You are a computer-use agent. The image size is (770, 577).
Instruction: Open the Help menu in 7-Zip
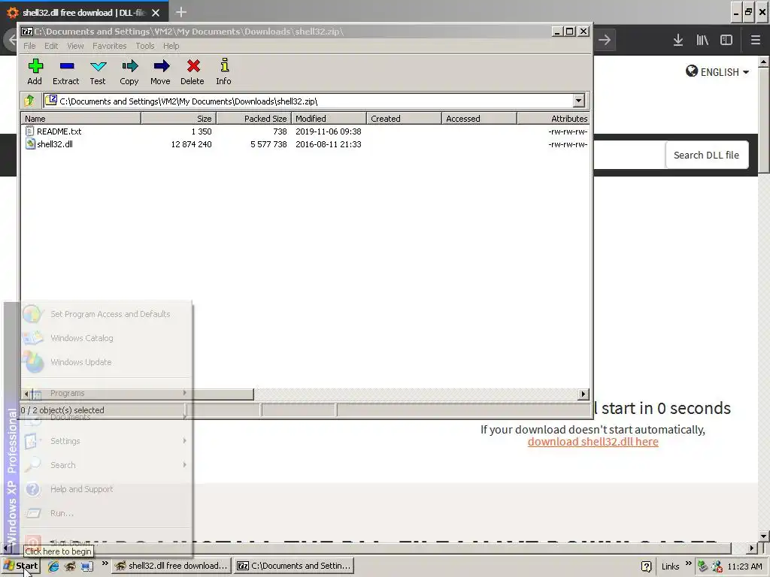coord(171,46)
